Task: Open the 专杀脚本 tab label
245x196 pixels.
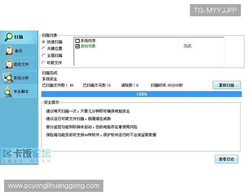Action: [21, 91]
